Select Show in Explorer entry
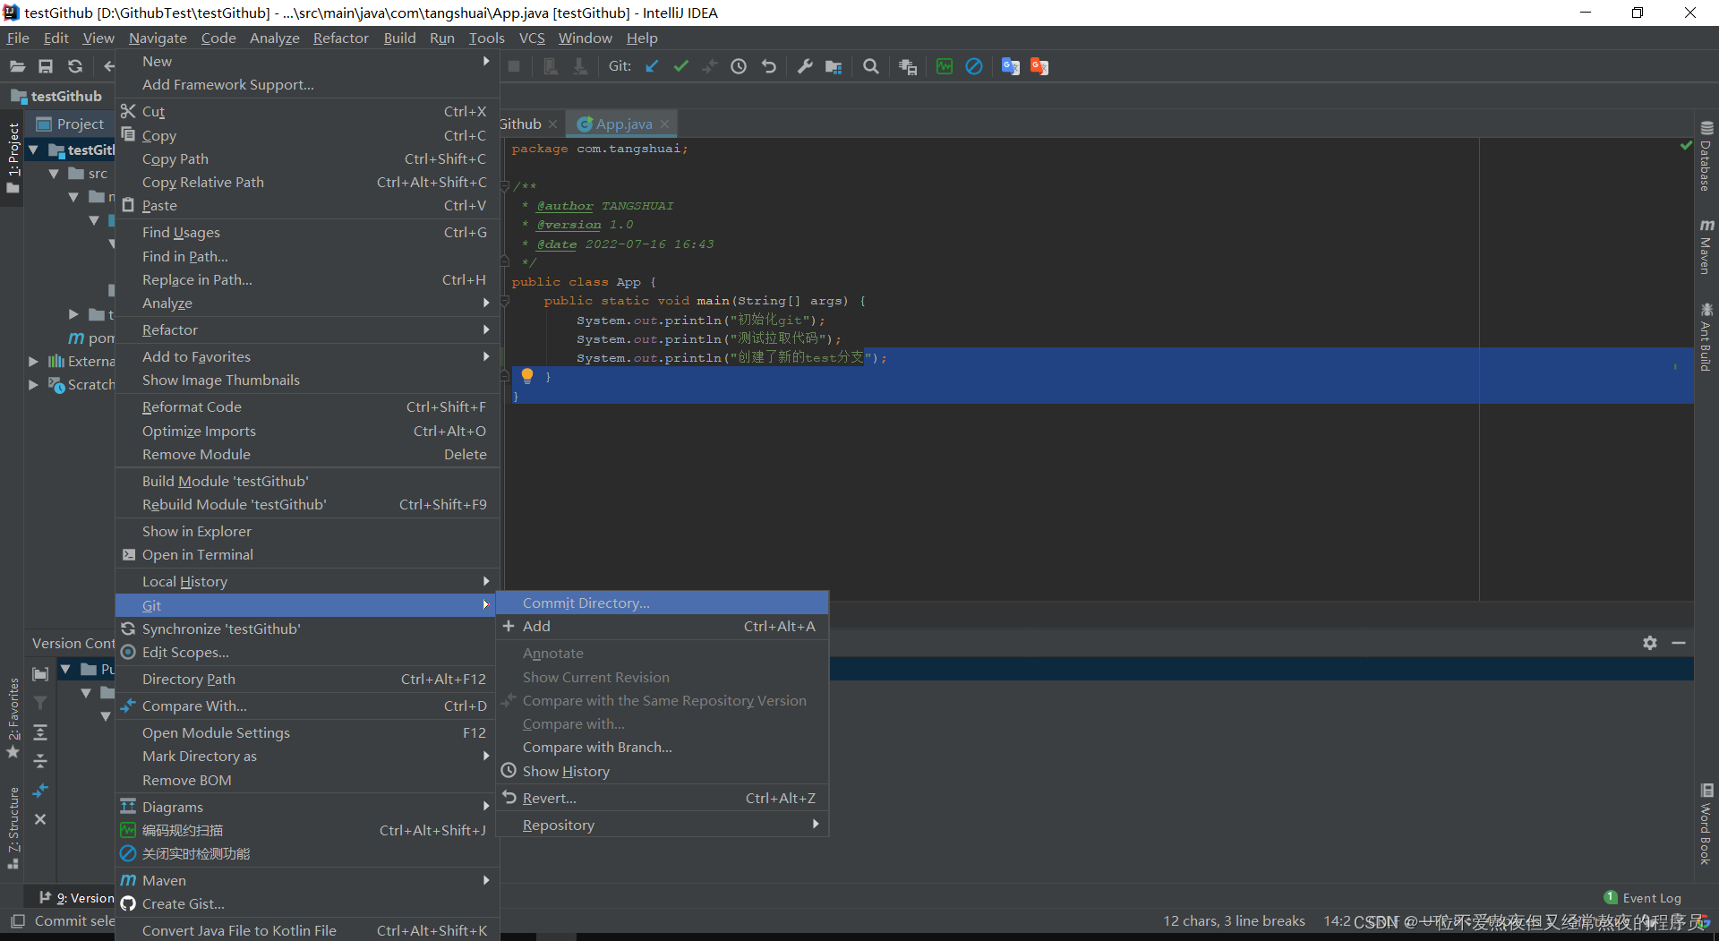The image size is (1719, 941). [308, 531]
